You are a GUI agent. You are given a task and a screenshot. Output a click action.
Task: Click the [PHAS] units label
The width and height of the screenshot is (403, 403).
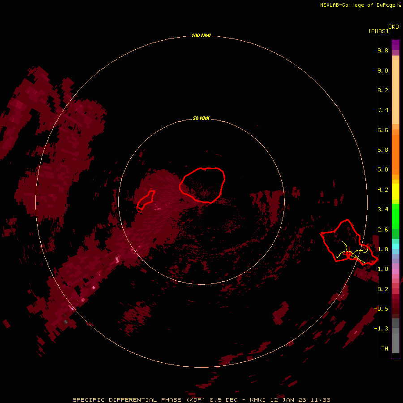pyautogui.click(x=378, y=31)
